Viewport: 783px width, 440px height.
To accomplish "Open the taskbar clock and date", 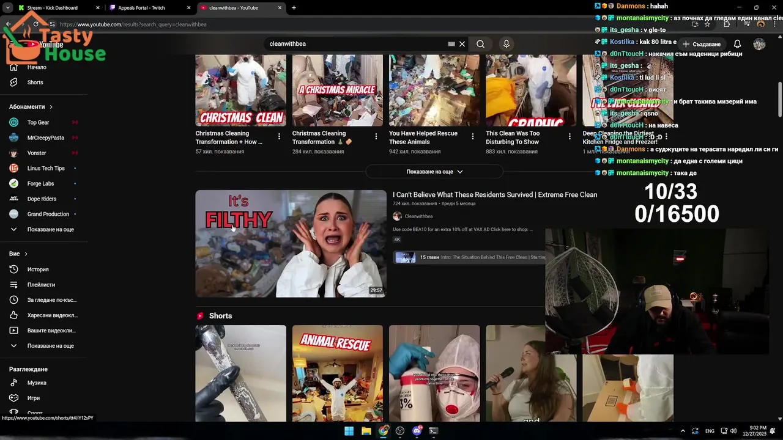I will point(754,431).
